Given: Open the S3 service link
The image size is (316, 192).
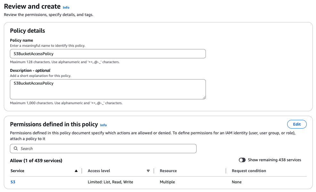Looking at the screenshot, I should pos(13,182).
